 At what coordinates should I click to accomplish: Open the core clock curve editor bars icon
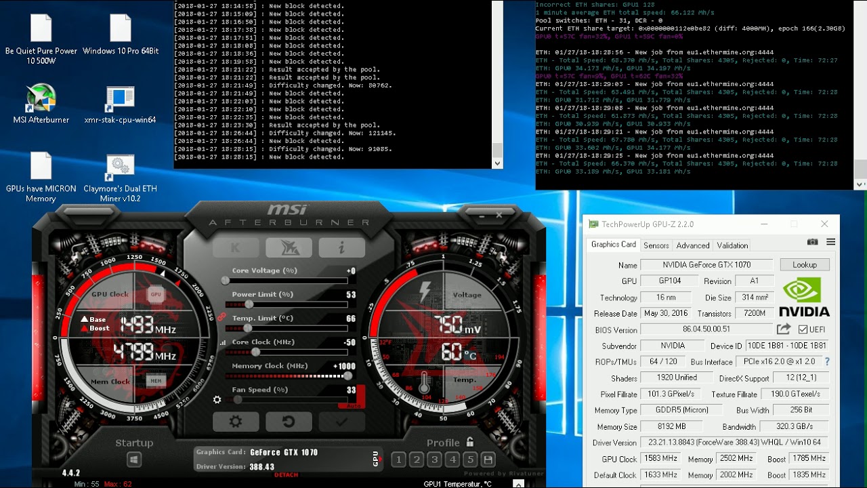223,343
